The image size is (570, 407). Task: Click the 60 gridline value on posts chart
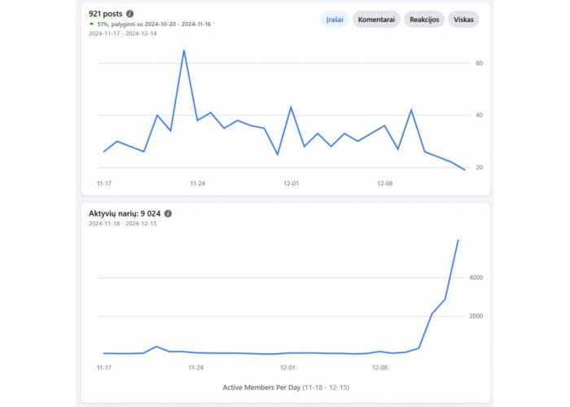pyautogui.click(x=480, y=63)
